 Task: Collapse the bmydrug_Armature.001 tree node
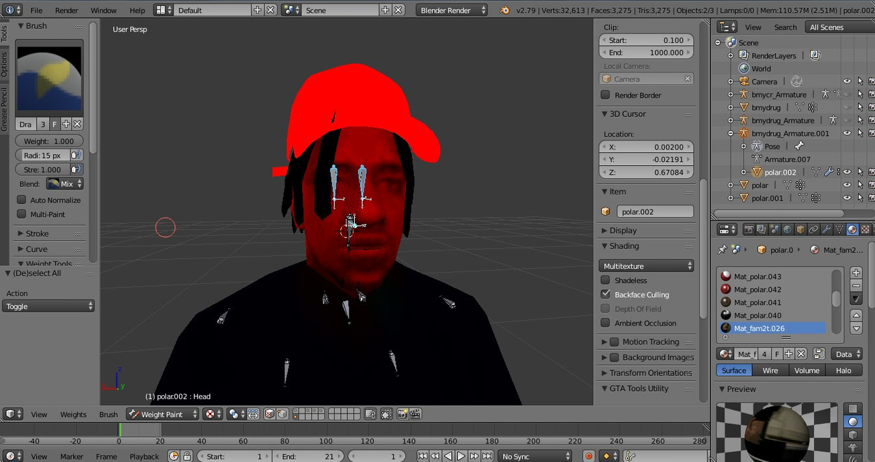pos(730,133)
